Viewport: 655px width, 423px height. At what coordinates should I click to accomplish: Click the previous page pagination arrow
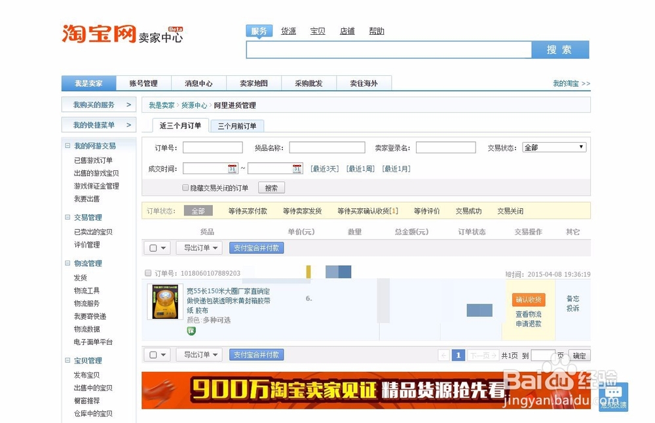(444, 354)
